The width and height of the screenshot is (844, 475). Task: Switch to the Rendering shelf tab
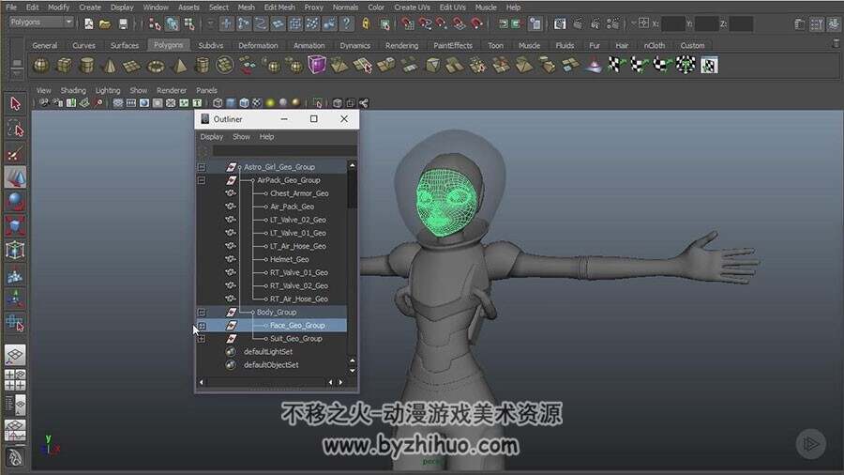coord(401,45)
